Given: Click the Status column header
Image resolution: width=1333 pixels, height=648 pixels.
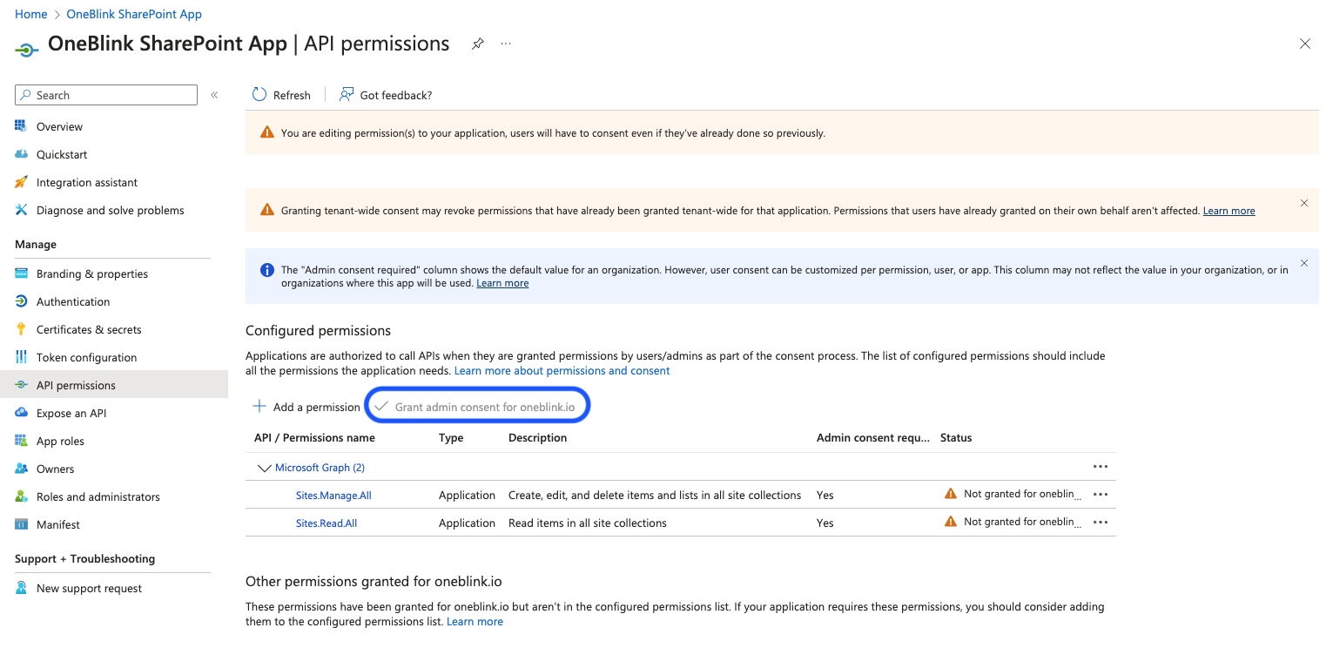Looking at the screenshot, I should [956, 437].
